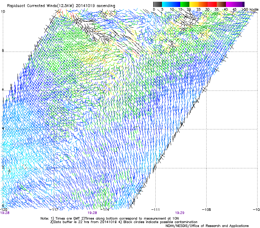The image size is (260, 228).
Task: Click the note 'Data buffer is 22 hrs from 20141019'
Action: pos(85,222)
